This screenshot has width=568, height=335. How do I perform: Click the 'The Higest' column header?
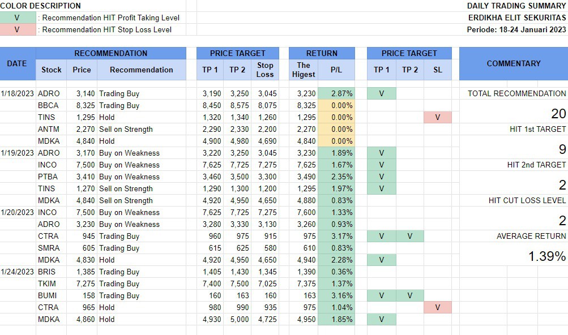click(304, 70)
